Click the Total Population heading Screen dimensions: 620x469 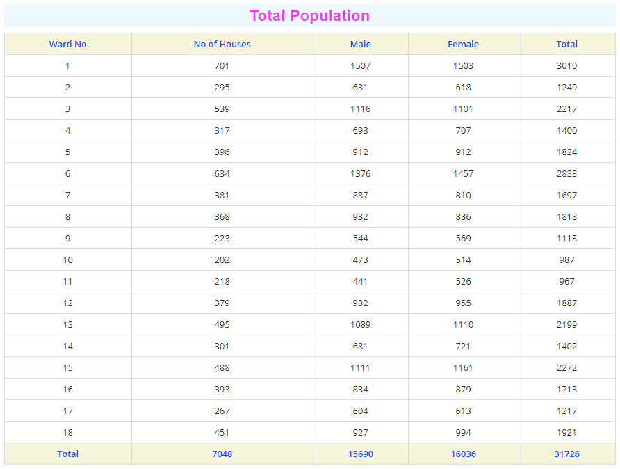[309, 16]
